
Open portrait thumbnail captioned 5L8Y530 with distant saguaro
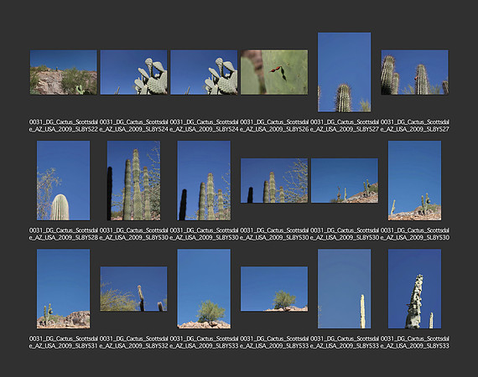click(x=414, y=181)
